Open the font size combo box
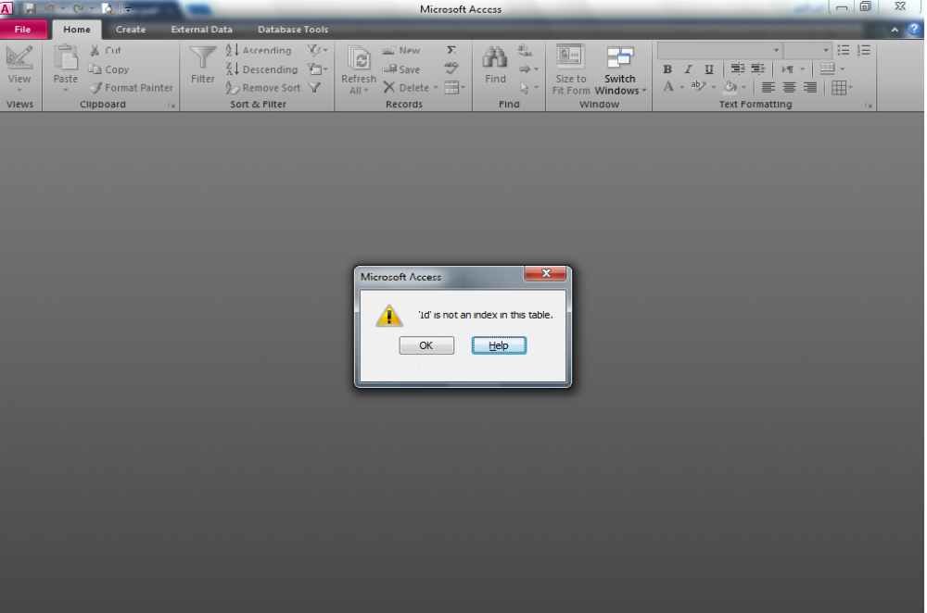The width and height of the screenshot is (927, 613). click(807, 50)
